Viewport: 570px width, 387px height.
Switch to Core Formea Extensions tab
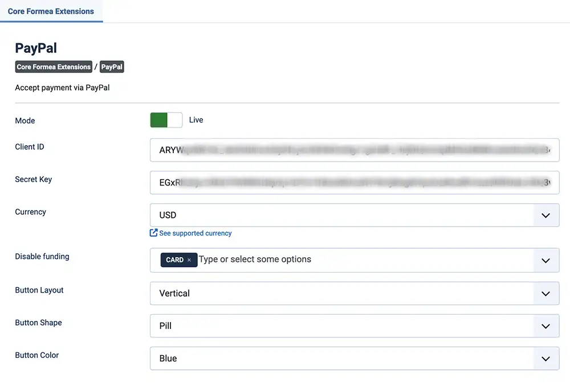pyautogui.click(x=51, y=11)
